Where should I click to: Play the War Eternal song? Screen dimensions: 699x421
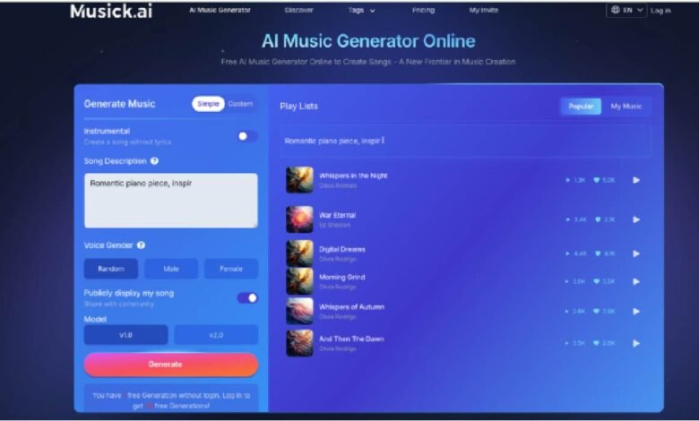[x=636, y=219]
